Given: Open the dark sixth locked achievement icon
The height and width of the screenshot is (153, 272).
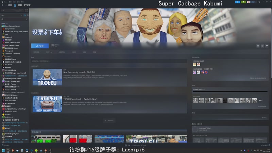Looking at the screenshot, I should point(225,100).
